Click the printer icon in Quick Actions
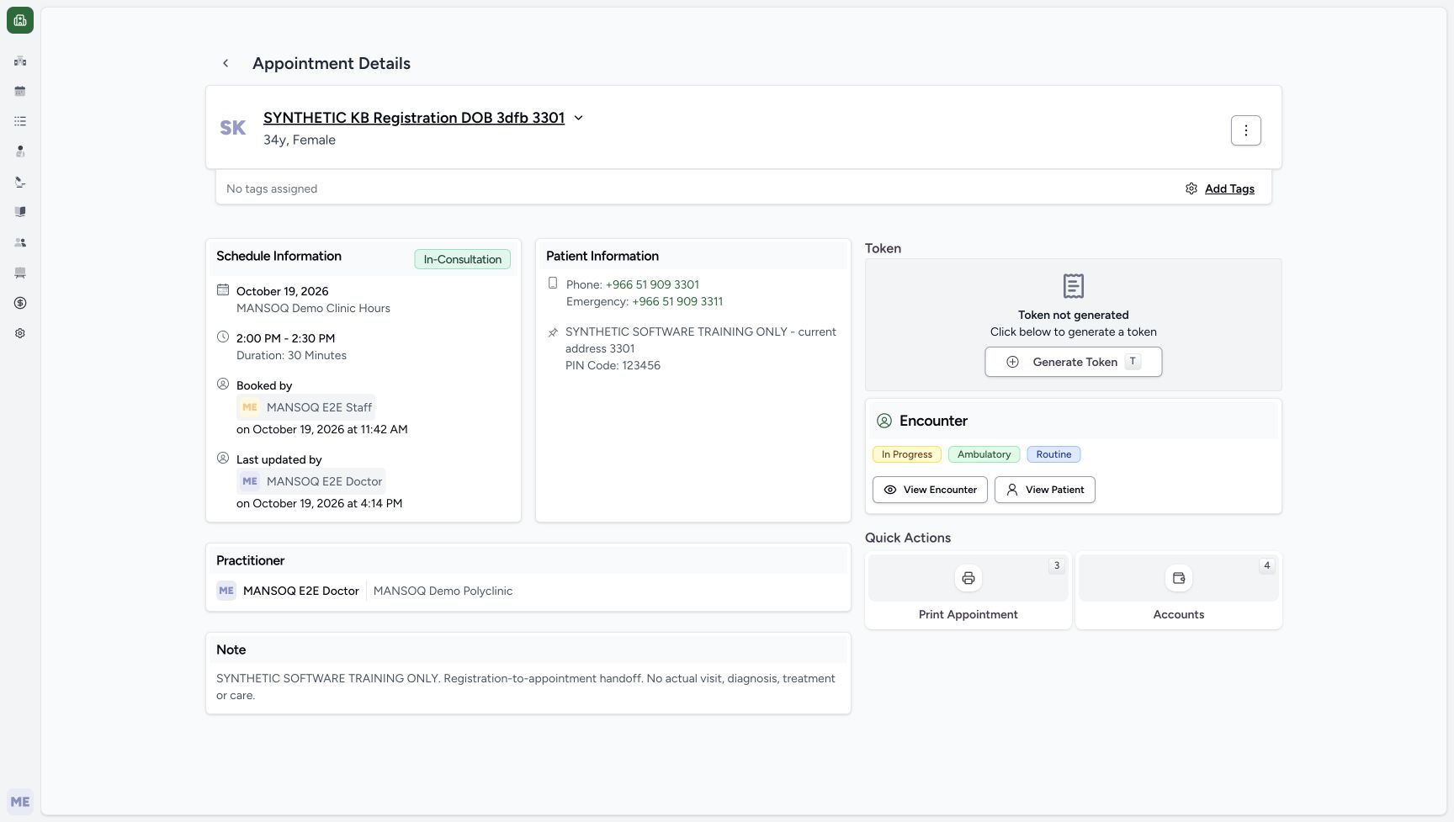 pos(968,578)
